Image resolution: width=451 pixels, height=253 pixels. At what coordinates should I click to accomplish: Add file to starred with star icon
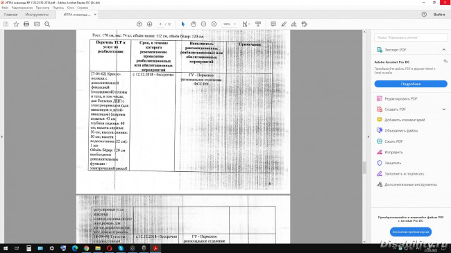point(16,24)
